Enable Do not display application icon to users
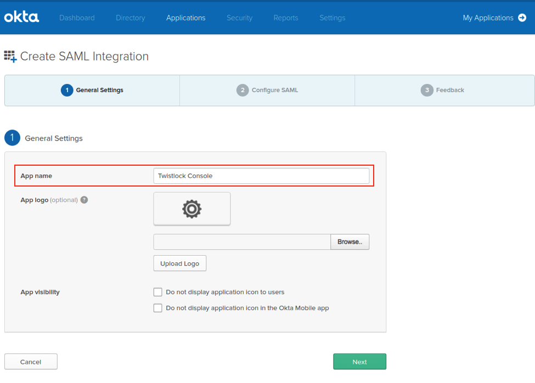Screen dimensions: 535x383 157,292
